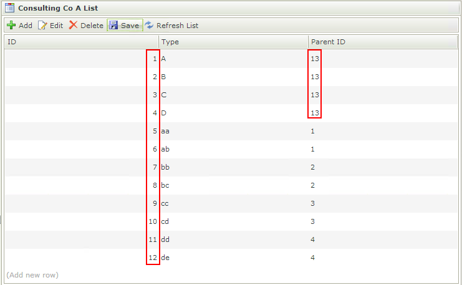Image resolution: width=462 pixels, height=285 pixels.
Task: Click the Save button label
Action: 130,26
